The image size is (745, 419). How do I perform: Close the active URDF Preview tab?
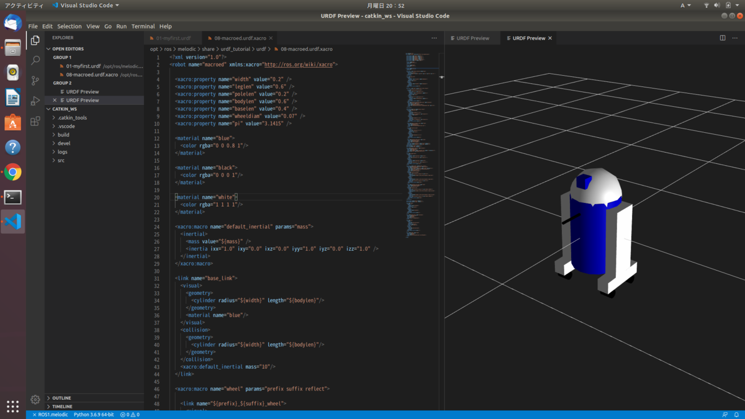pos(550,38)
